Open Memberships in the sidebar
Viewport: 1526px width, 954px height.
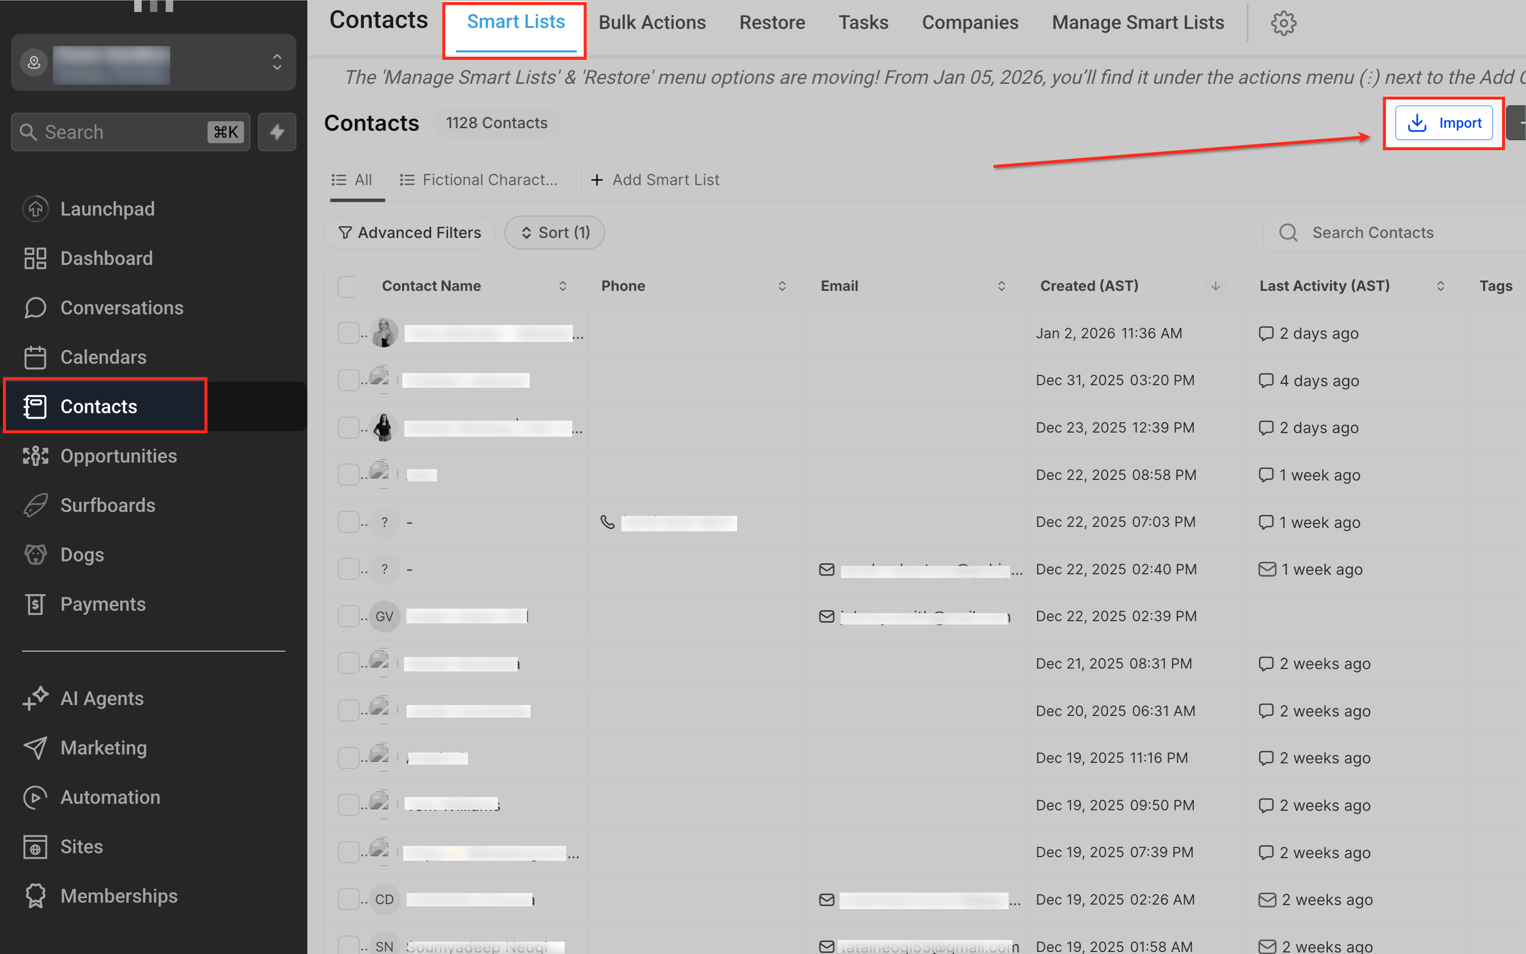point(119,895)
